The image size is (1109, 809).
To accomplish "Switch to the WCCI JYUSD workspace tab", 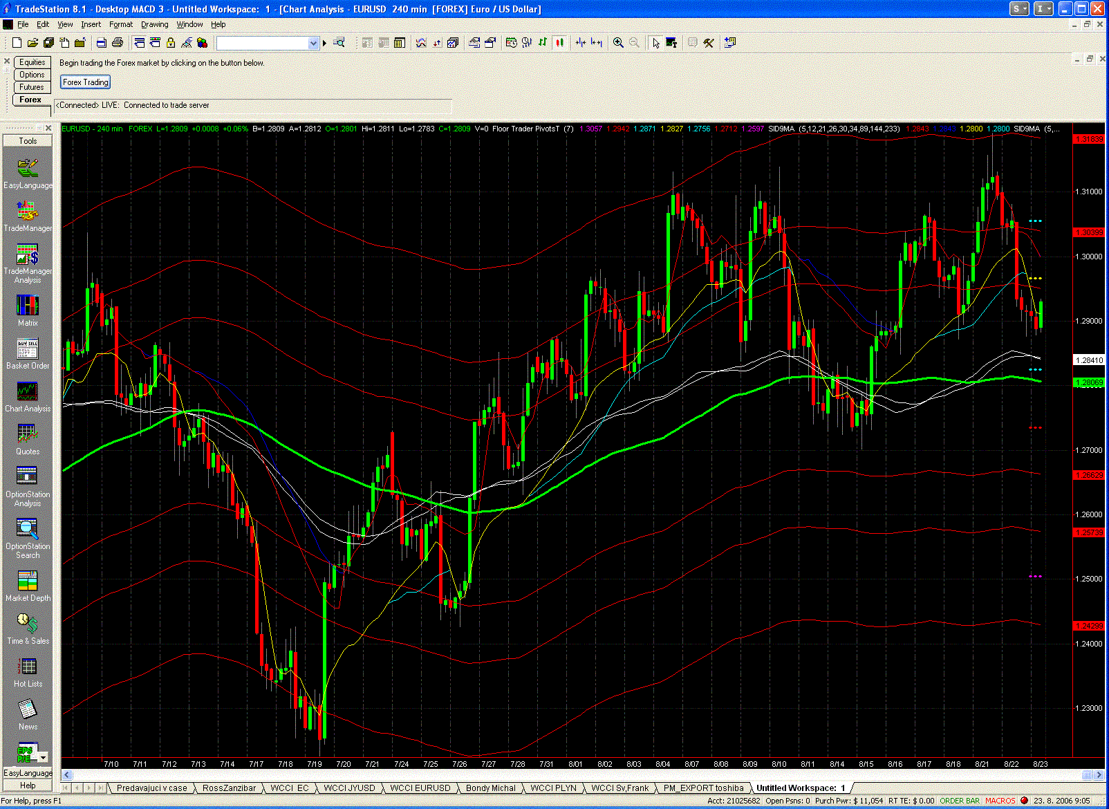I will tap(349, 788).
